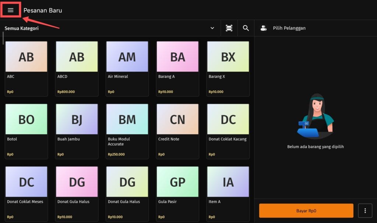This screenshot has width=377, height=223.
Task: Click the customer person icon
Action: point(264,28)
